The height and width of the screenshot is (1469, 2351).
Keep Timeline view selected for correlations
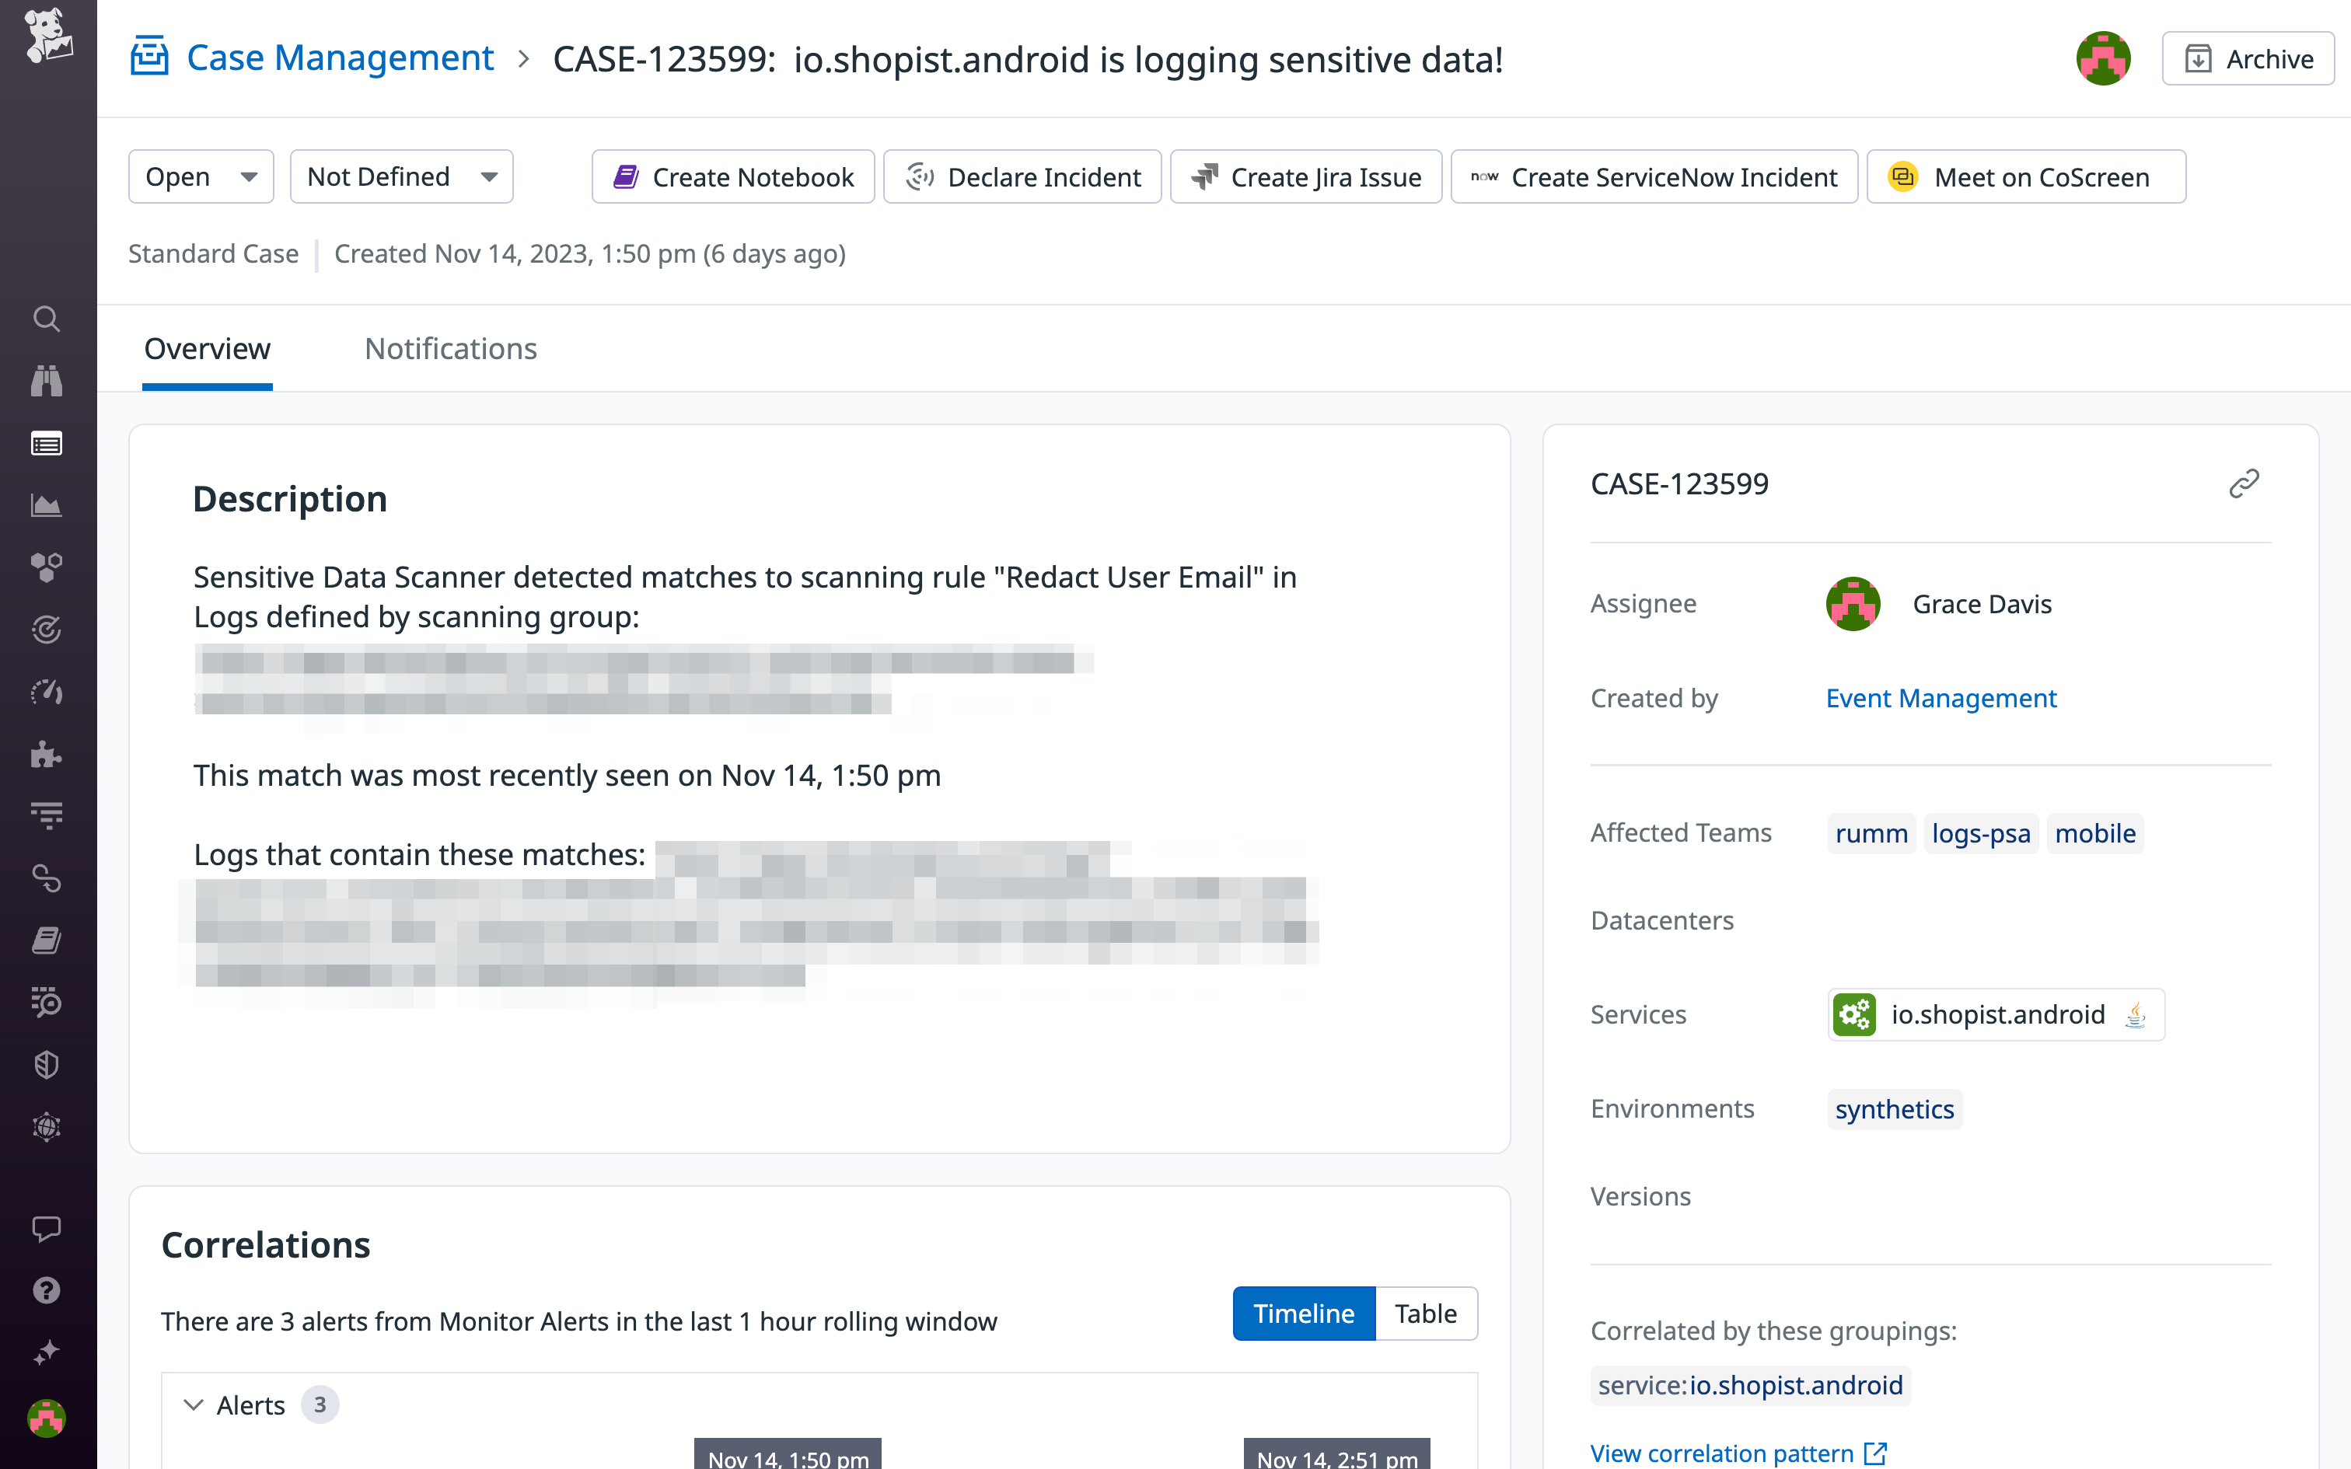click(x=1303, y=1313)
